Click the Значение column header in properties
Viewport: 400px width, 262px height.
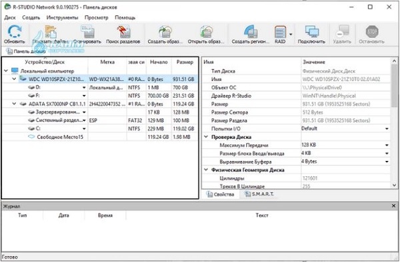[x=346, y=62]
